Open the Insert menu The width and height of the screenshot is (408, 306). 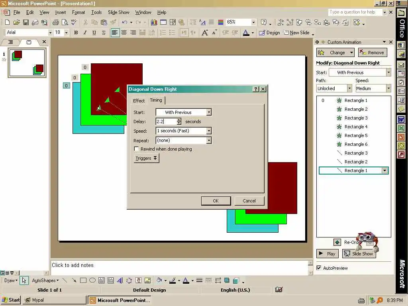[x=61, y=12]
